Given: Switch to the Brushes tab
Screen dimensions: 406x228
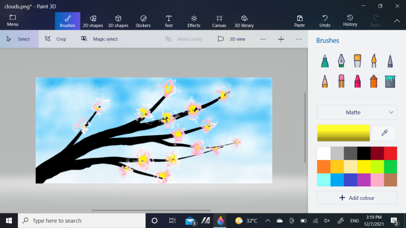Looking at the screenshot, I should (x=67, y=21).
